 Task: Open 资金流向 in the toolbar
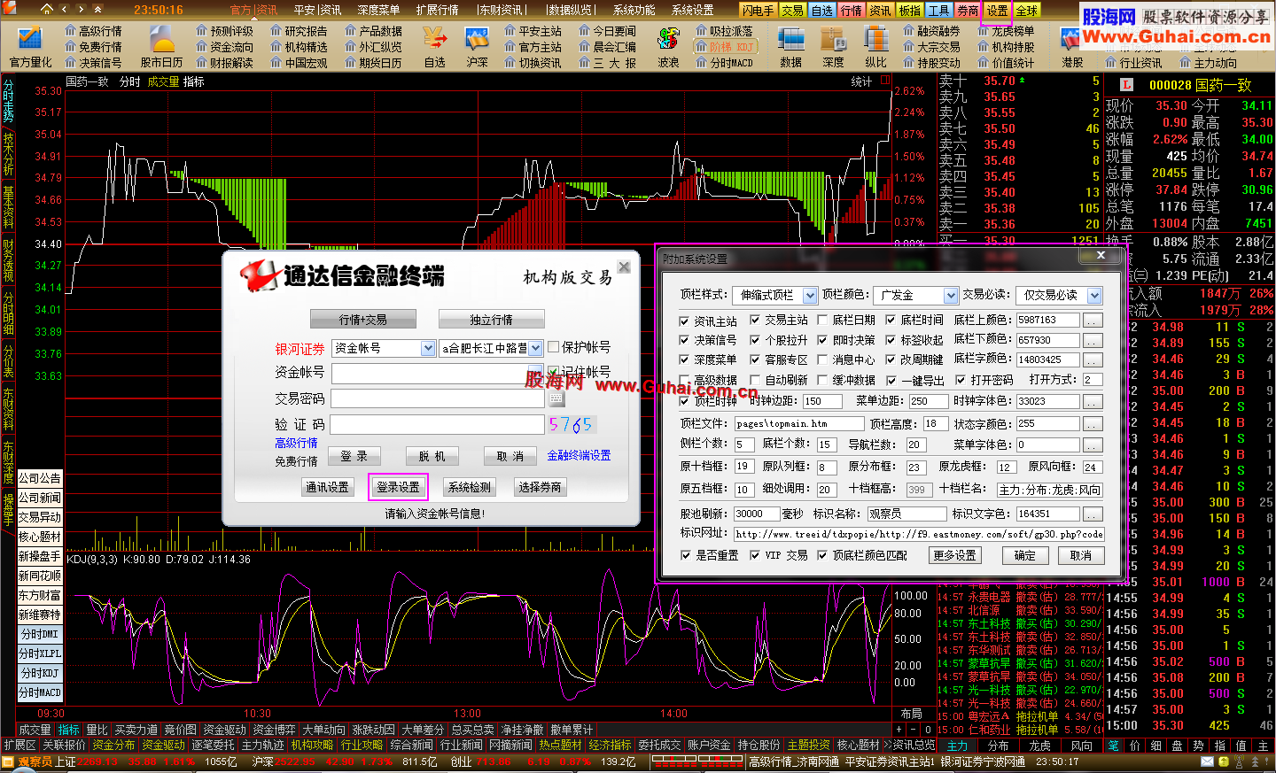pyautogui.click(x=225, y=47)
